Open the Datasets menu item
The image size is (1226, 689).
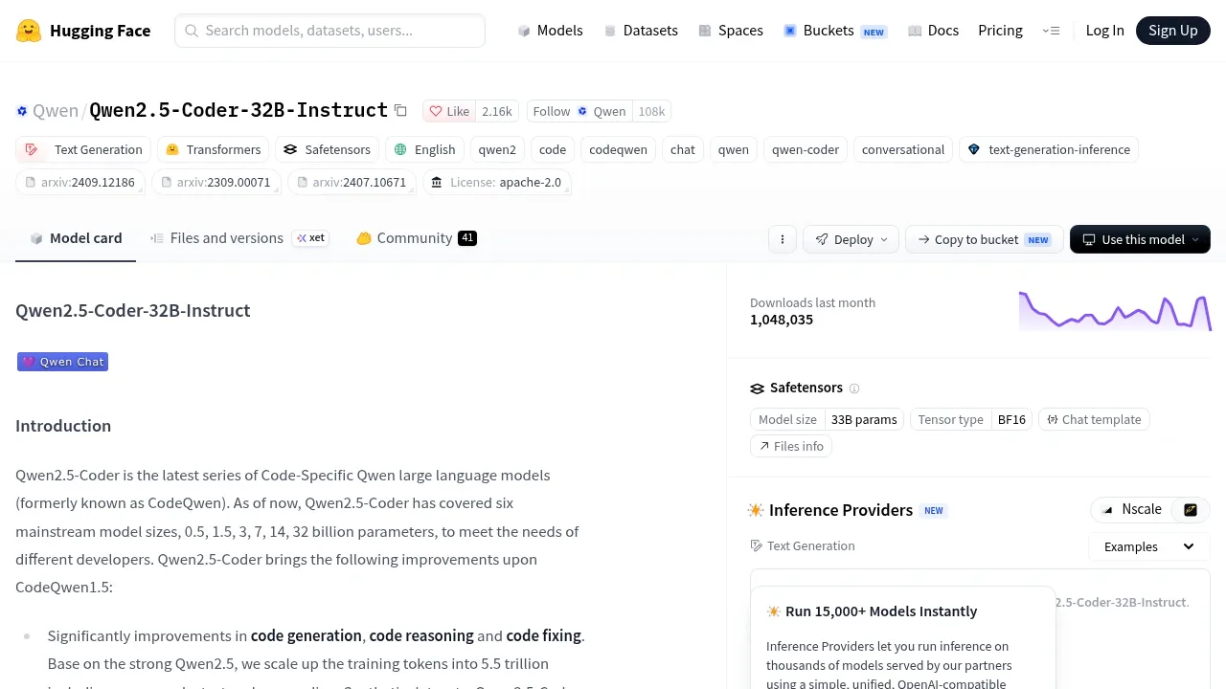641,31
